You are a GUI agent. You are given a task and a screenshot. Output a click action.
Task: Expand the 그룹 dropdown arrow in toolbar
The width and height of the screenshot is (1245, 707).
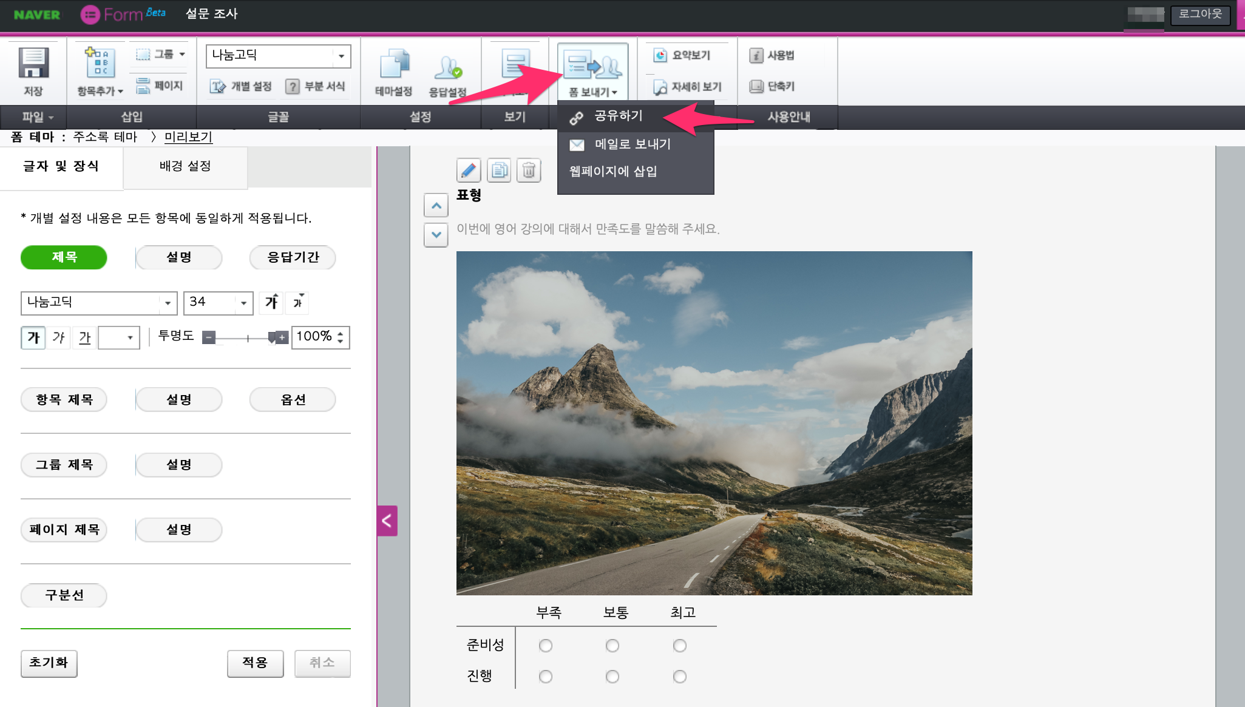182,55
